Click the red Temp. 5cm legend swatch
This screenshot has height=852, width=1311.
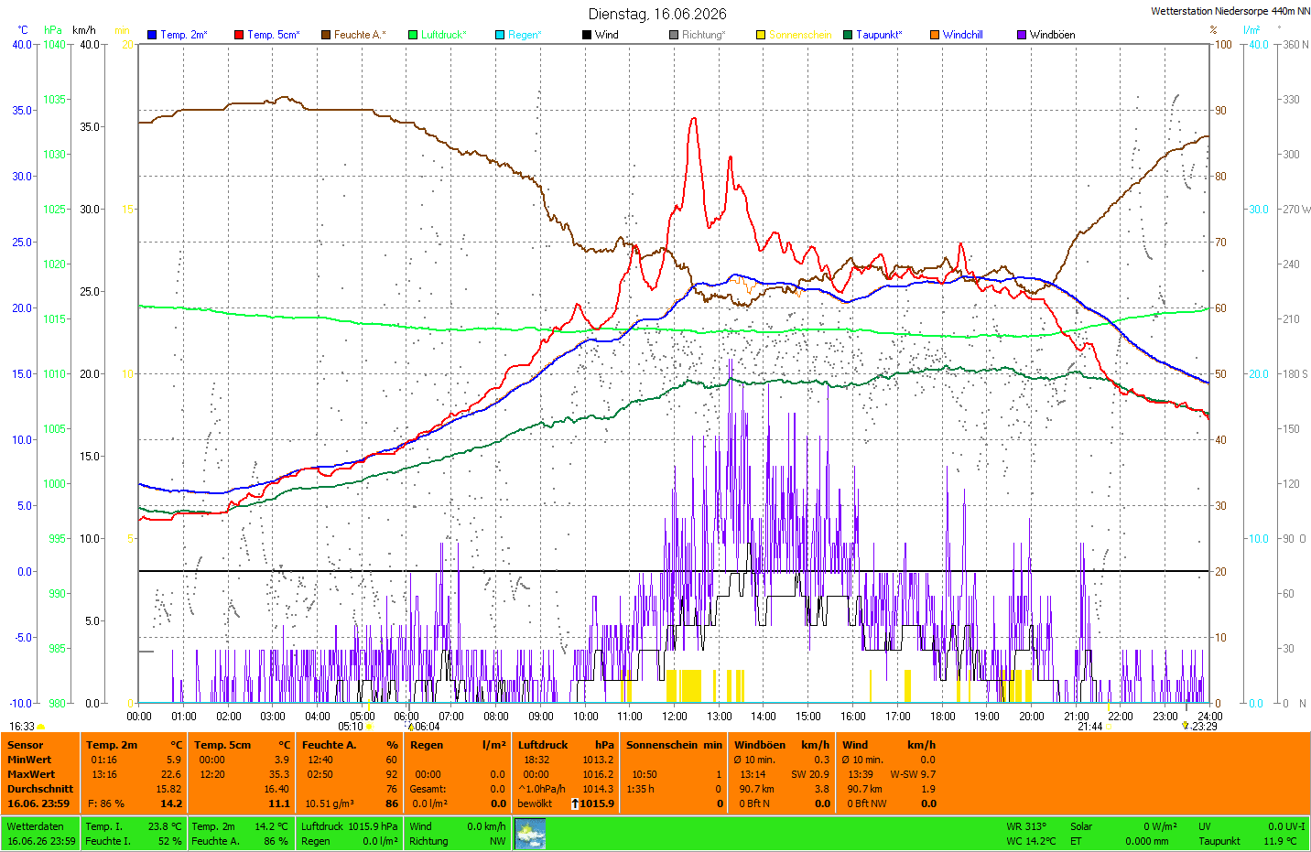239,35
